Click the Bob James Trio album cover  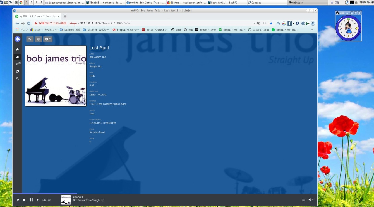[x=56, y=76]
